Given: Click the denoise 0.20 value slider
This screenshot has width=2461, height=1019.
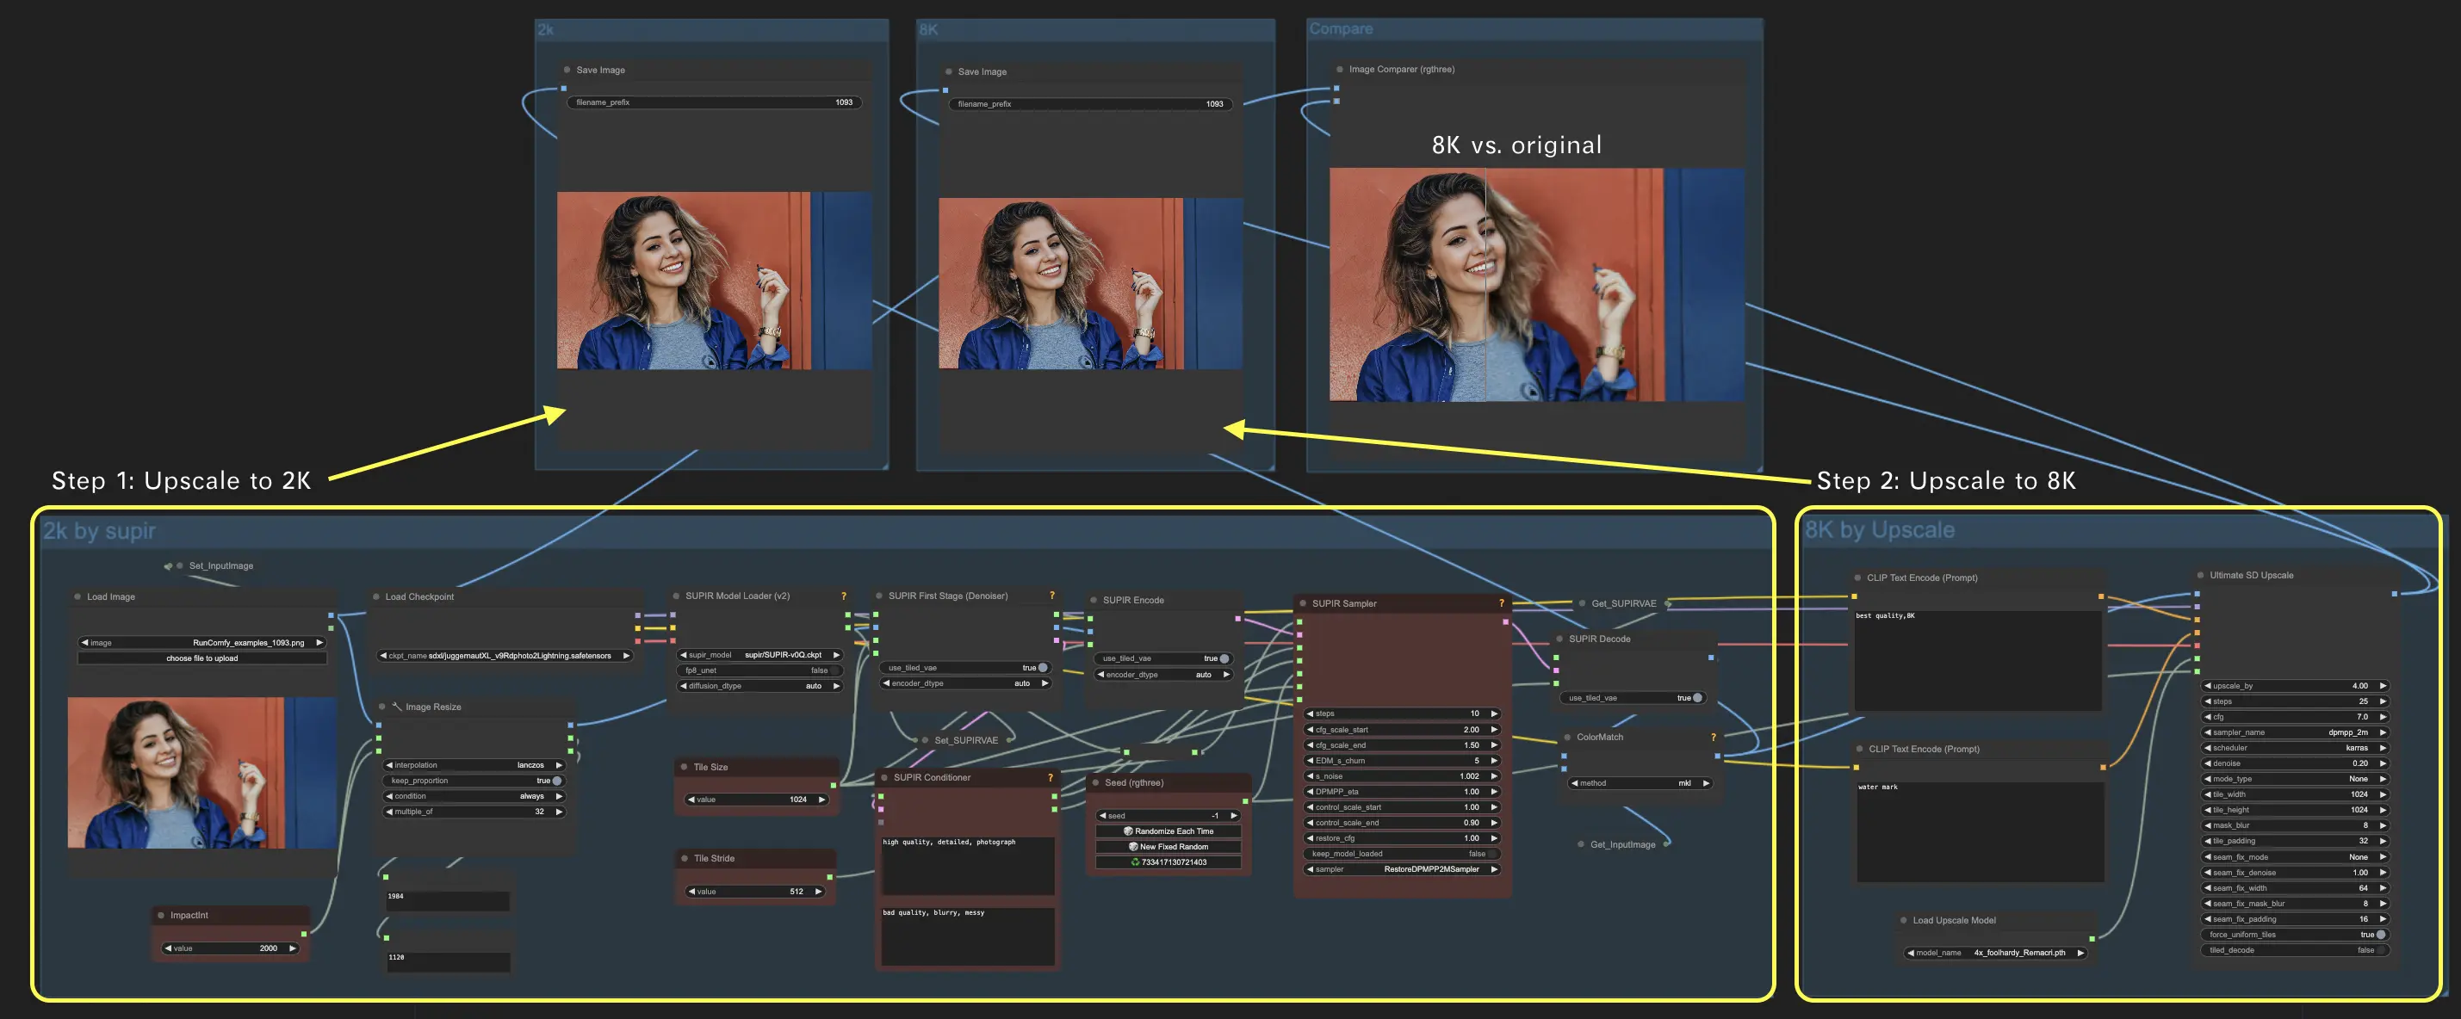Looking at the screenshot, I should tap(2294, 763).
